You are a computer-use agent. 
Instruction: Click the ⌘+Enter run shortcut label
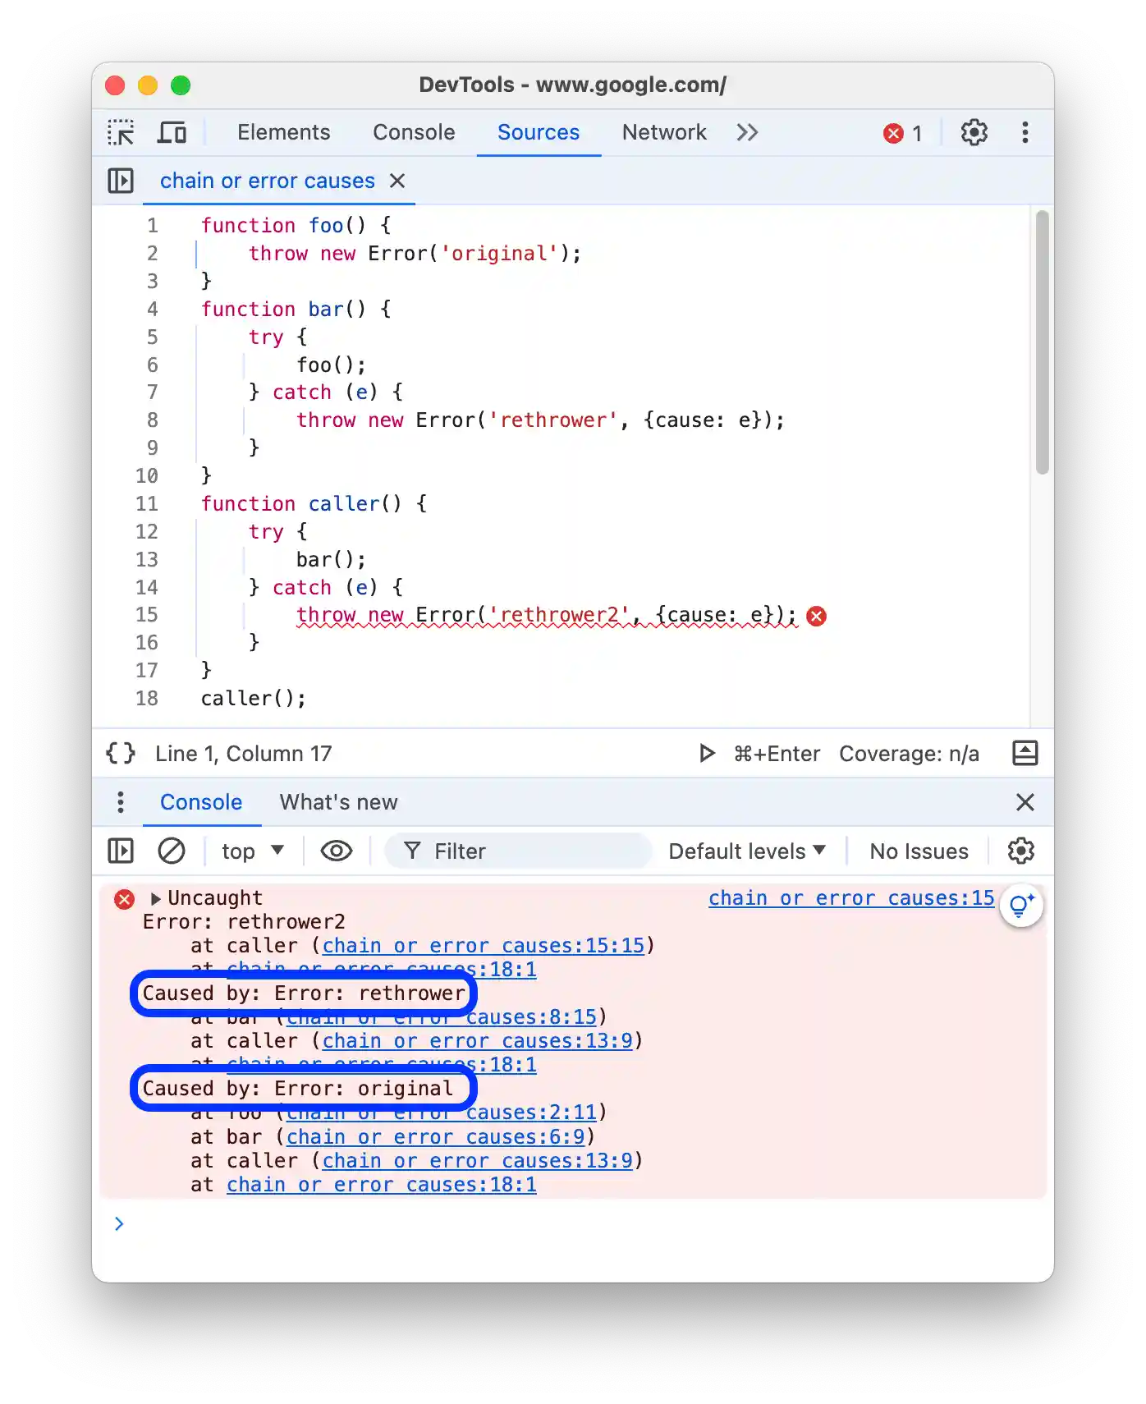click(777, 754)
